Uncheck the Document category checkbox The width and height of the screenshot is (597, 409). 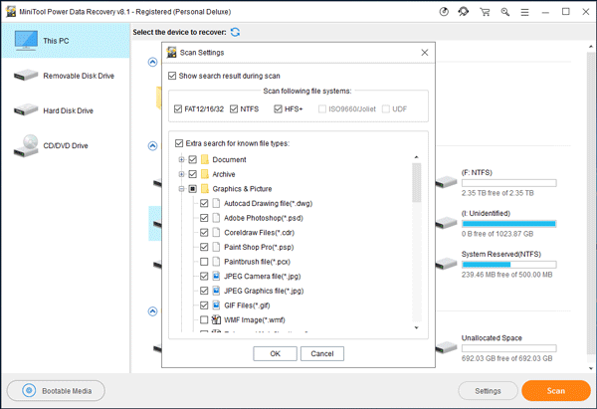[x=193, y=159]
